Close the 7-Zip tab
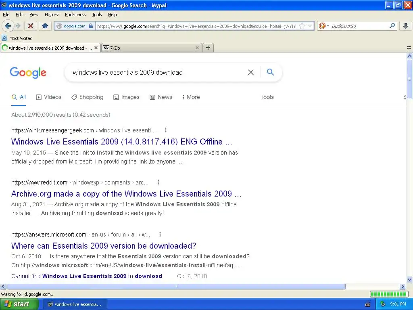 (197, 48)
